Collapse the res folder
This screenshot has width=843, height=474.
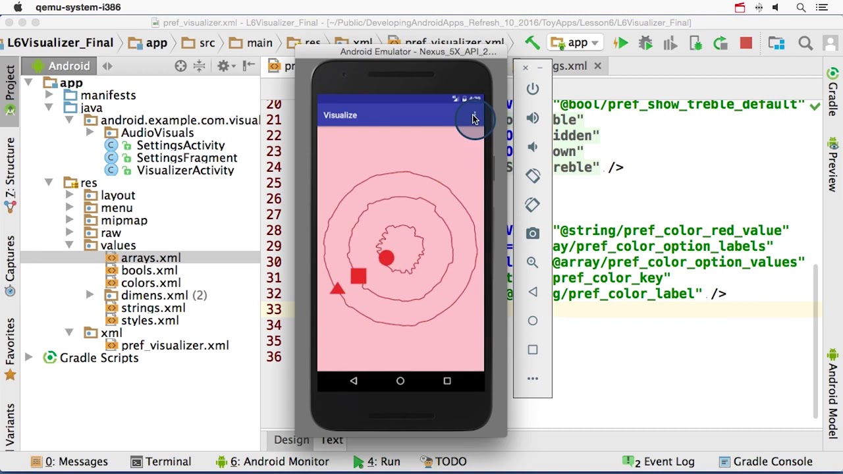coord(49,183)
